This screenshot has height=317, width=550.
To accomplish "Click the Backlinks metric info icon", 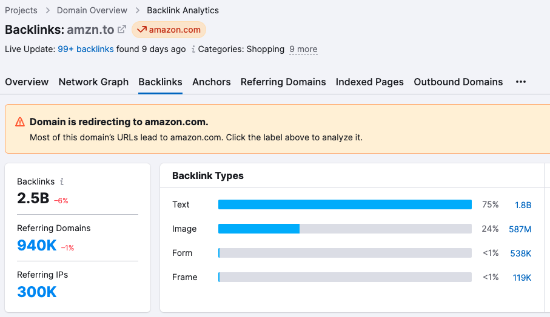I will point(62,181).
